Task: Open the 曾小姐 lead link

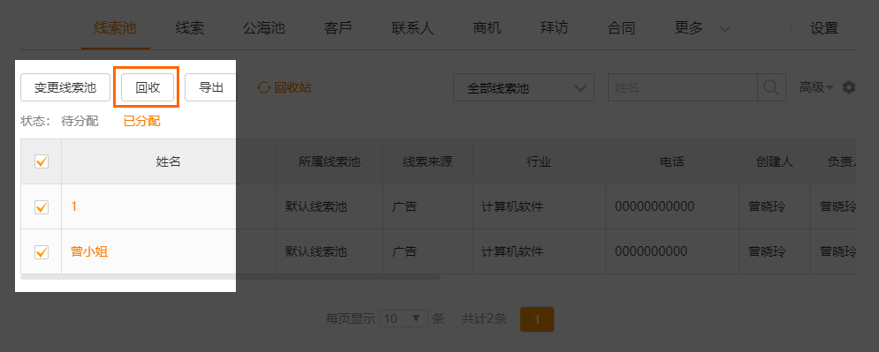Action: coord(90,251)
